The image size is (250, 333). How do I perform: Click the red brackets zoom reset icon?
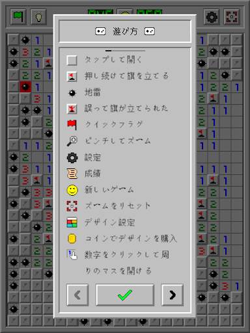pos(72,206)
